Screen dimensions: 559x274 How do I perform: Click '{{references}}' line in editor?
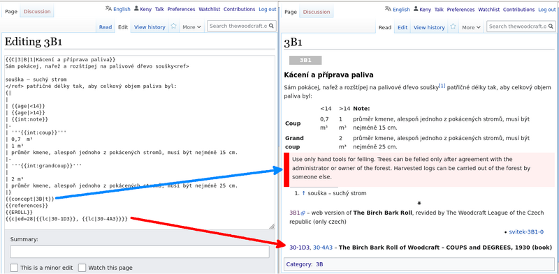(x=27, y=205)
